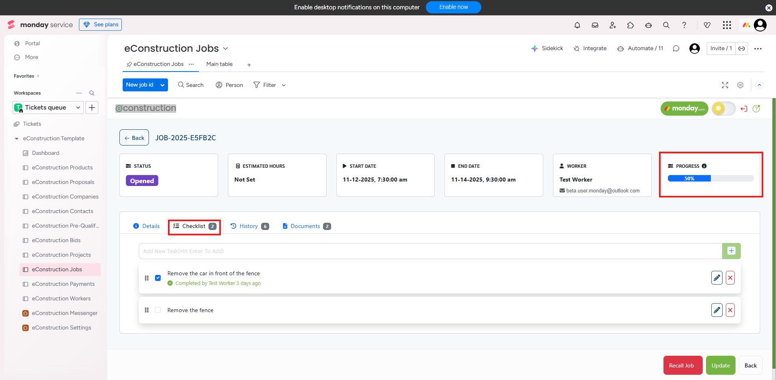
Task: Uncheck the Remove the car task checkbox
Action: (x=158, y=278)
